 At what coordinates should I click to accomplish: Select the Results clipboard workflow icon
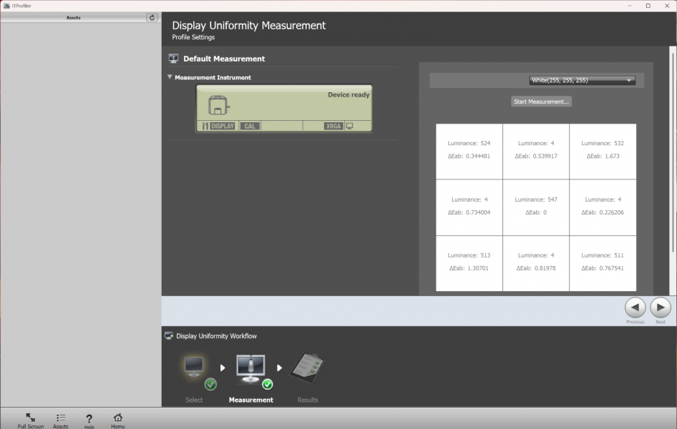point(308,370)
